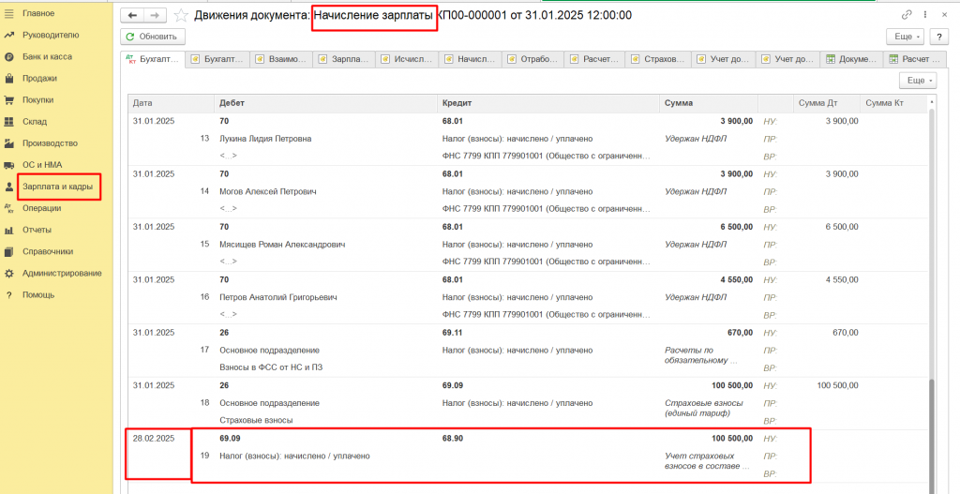Click the Помощь question mark icon

pos(8,295)
